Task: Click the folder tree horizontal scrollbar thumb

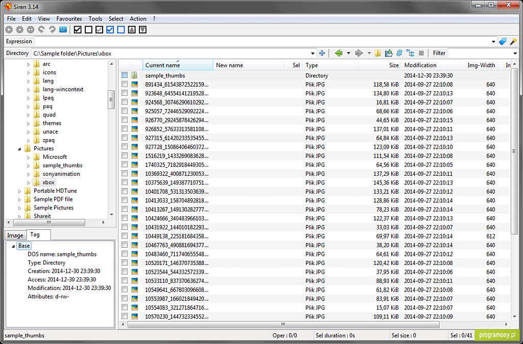Action: click(49, 222)
